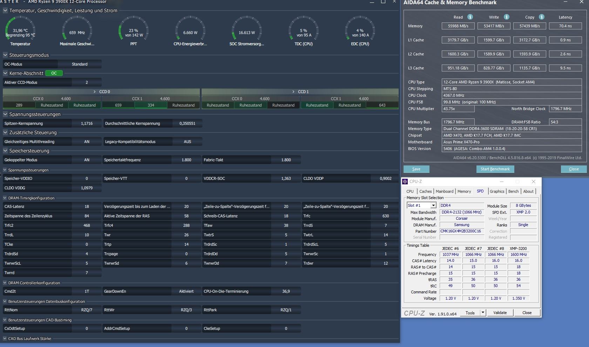Minimize the AIDA64 benchmark window
This screenshot has height=347, width=589.
tap(566, 2)
